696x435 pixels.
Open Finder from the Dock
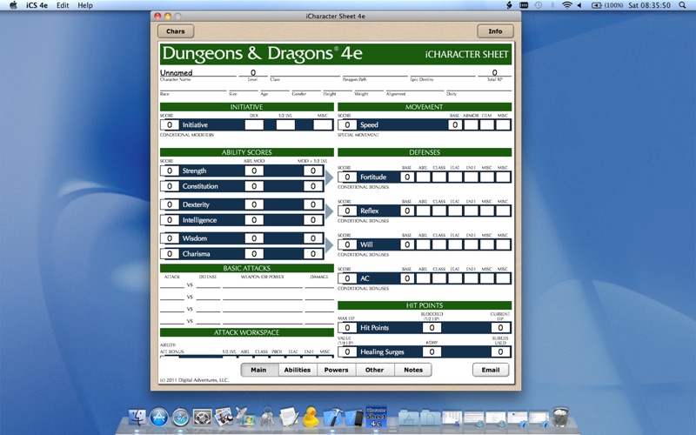click(x=137, y=418)
